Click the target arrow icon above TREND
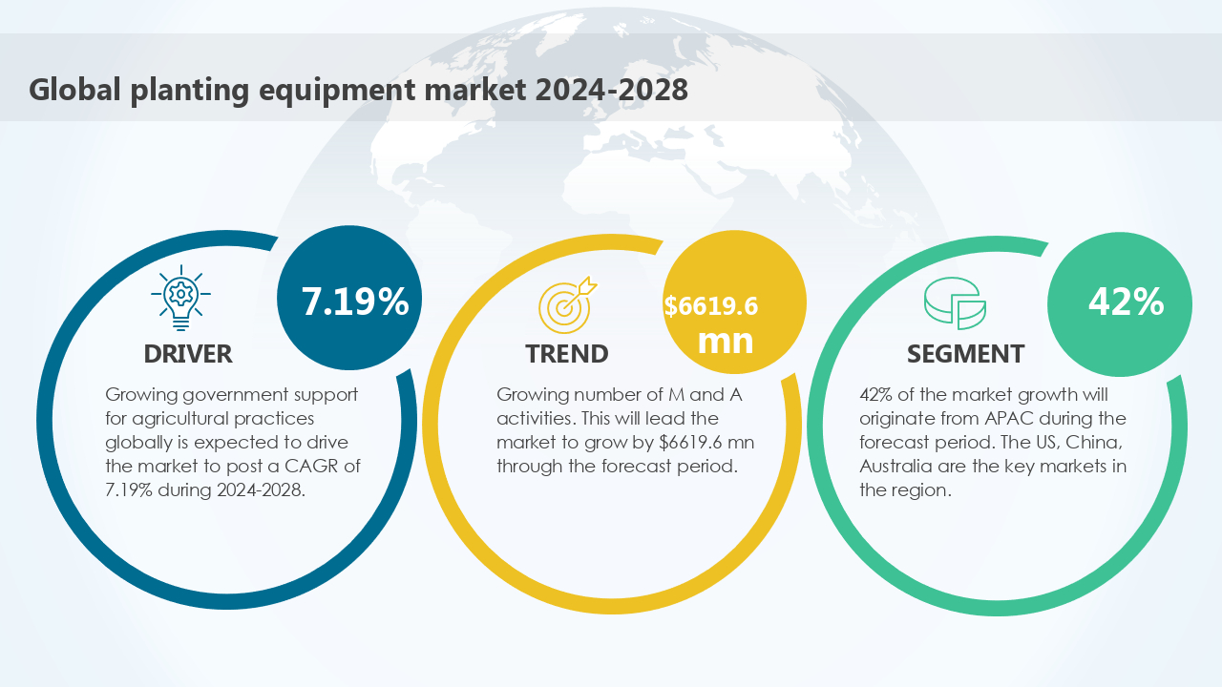This screenshot has height=687, width=1222. click(566, 303)
